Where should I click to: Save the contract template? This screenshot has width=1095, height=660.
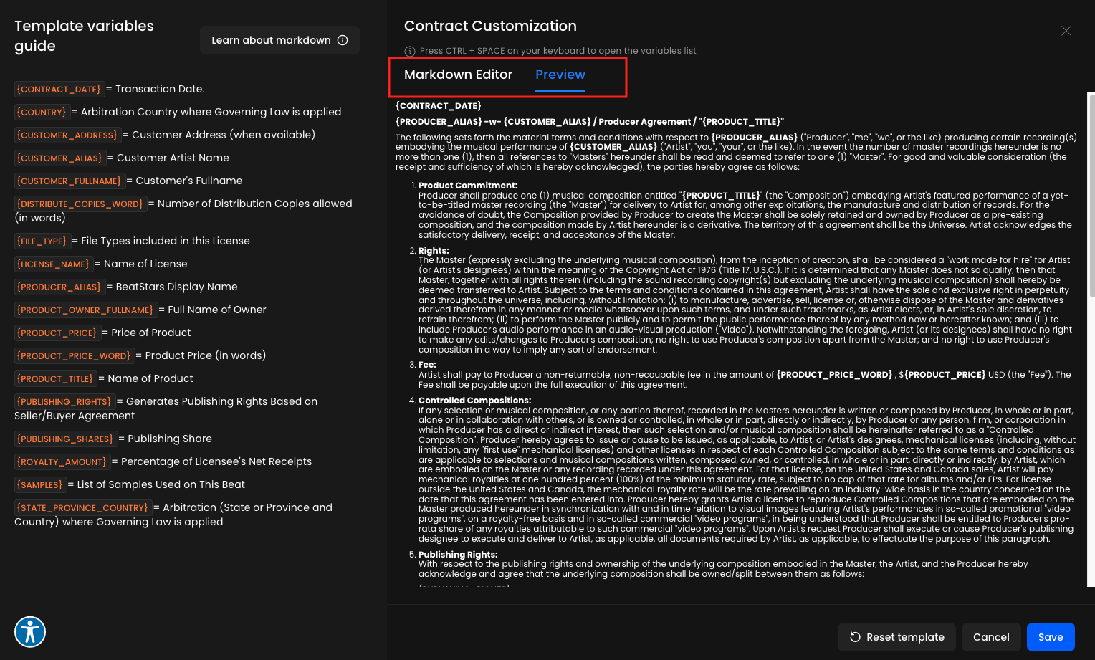(x=1050, y=637)
